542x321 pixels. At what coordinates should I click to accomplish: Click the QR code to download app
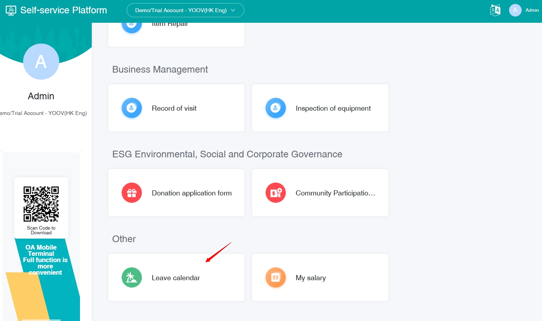[x=41, y=204]
